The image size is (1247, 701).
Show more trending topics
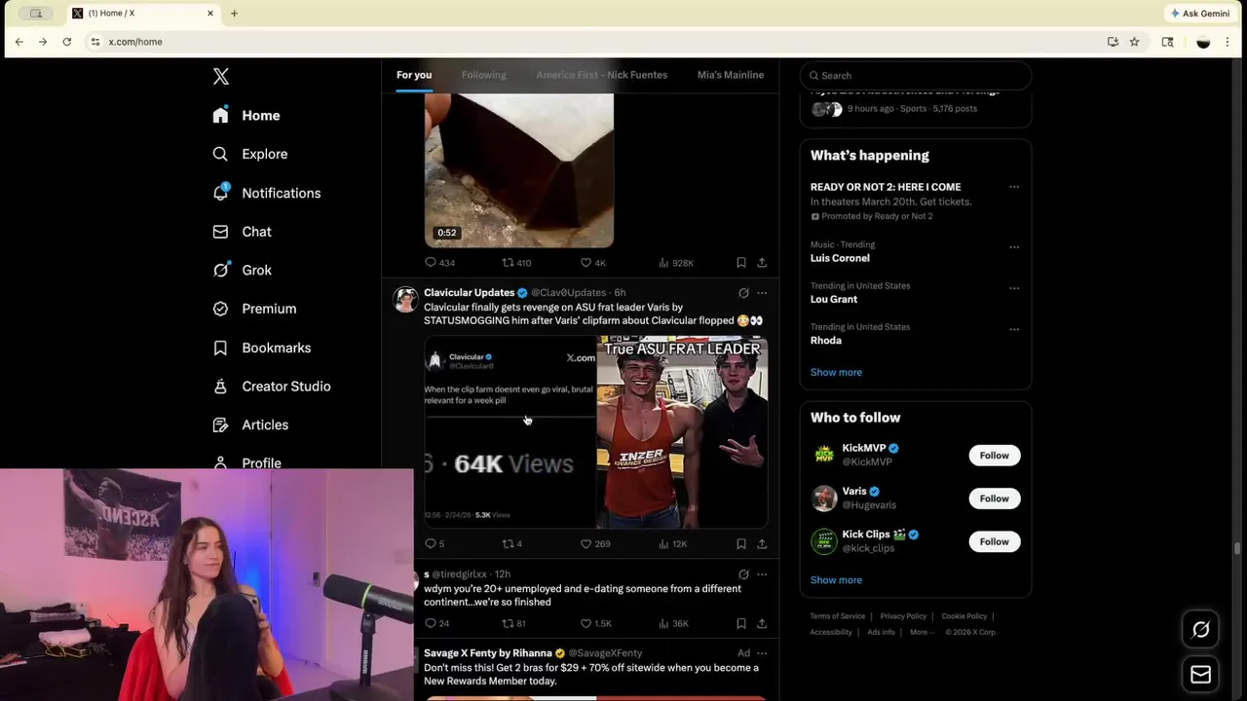(x=836, y=372)
